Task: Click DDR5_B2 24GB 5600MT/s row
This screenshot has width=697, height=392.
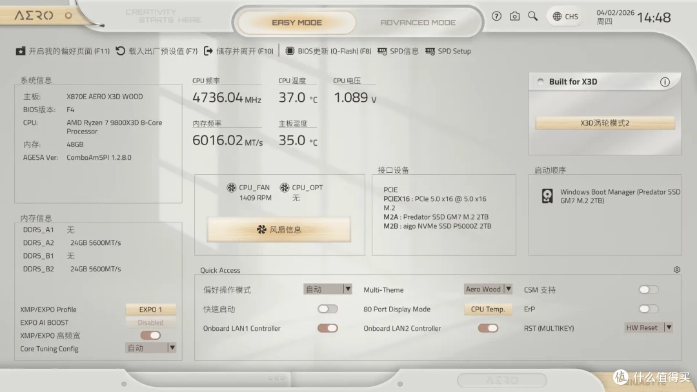Action: point(72,269)
